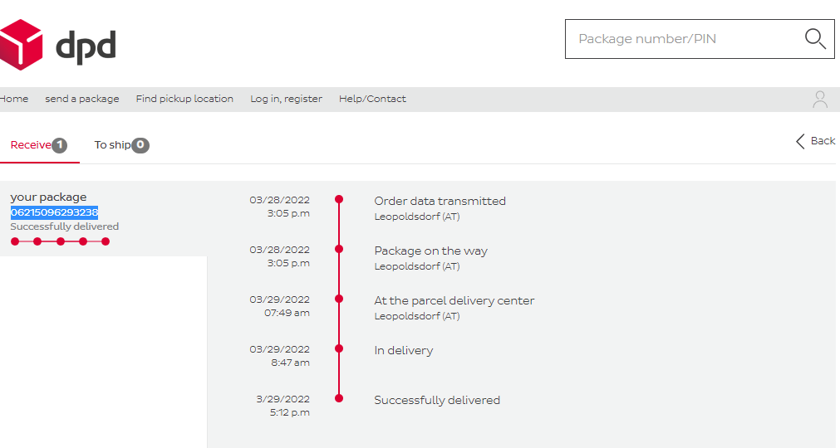Click the magnifying glass search icon
Image resolution: width=840 pixels, height=448 pixels.
814,39
